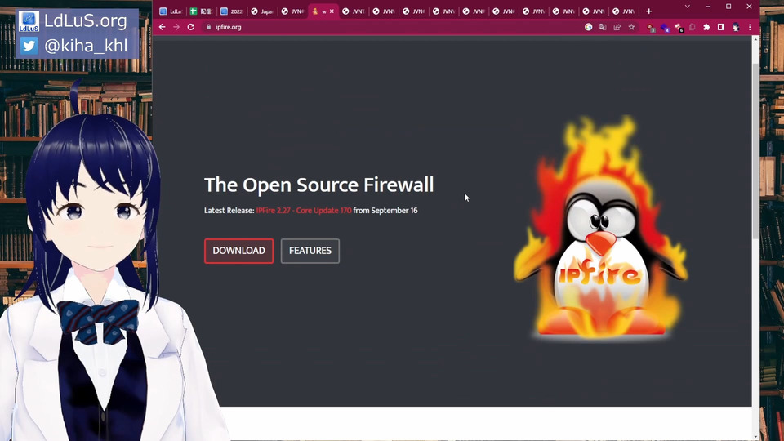Click the 'Latest Release:' label
The width and height of the screenshot is (784, 441).
click(229, 211)
